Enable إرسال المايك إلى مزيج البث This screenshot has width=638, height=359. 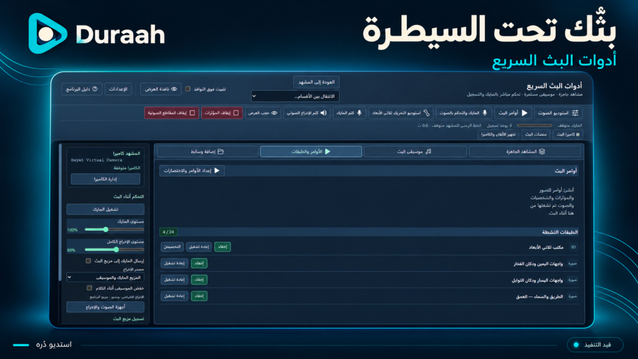tap(88, 261)
